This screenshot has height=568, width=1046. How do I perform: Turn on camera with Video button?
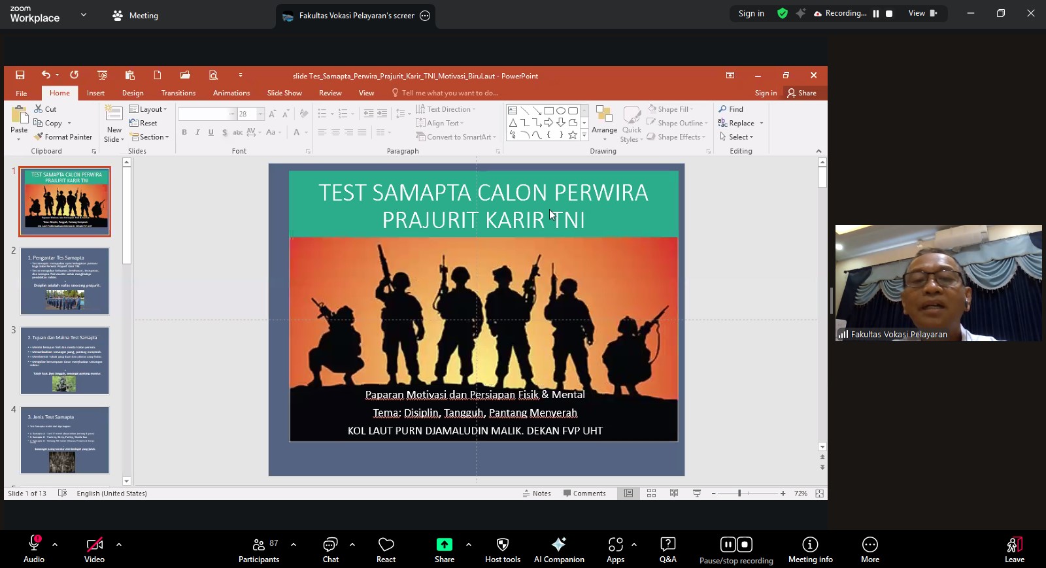pyautogui.click(x=94, y=550)
